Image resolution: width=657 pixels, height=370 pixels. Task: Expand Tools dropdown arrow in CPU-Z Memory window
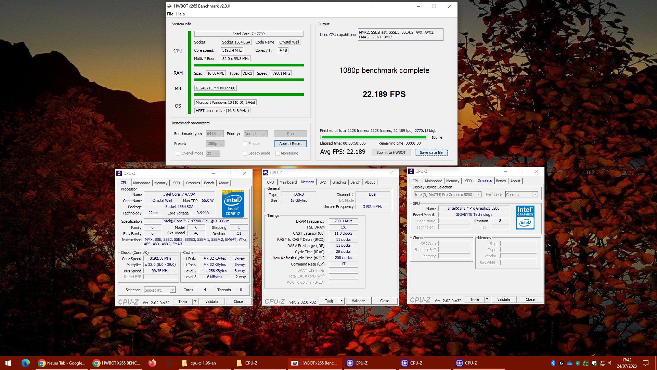tap(342, 301)
